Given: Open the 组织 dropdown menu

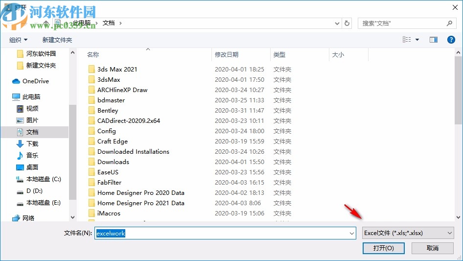Looking at the screenshot, I should tap(18, 40).
